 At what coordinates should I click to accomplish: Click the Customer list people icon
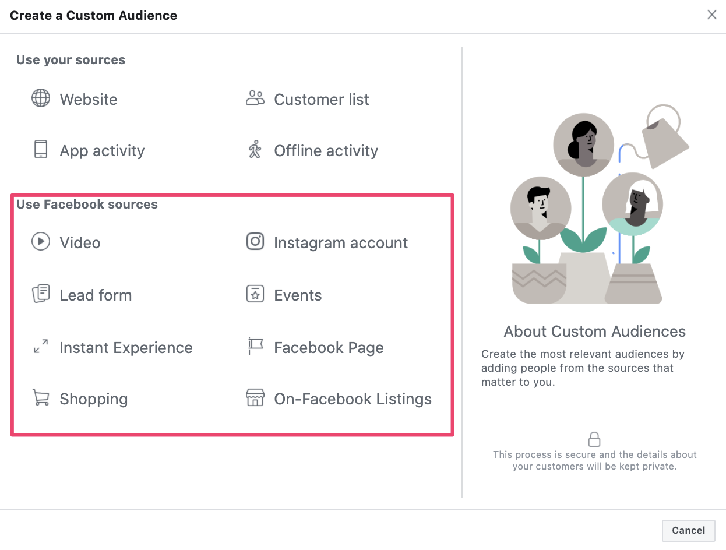(255, 99)
